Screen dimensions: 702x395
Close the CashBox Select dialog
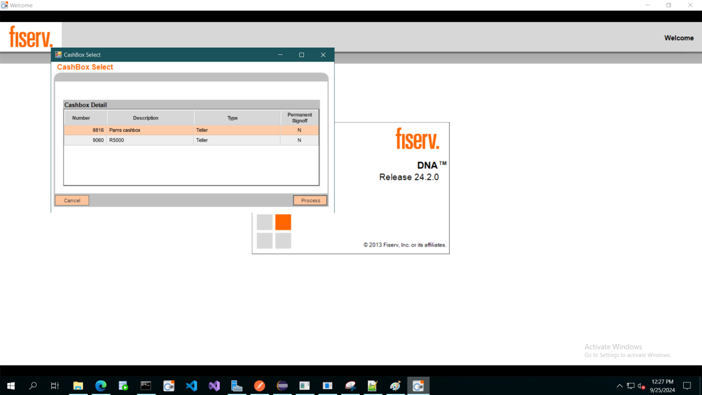(323, 55)
